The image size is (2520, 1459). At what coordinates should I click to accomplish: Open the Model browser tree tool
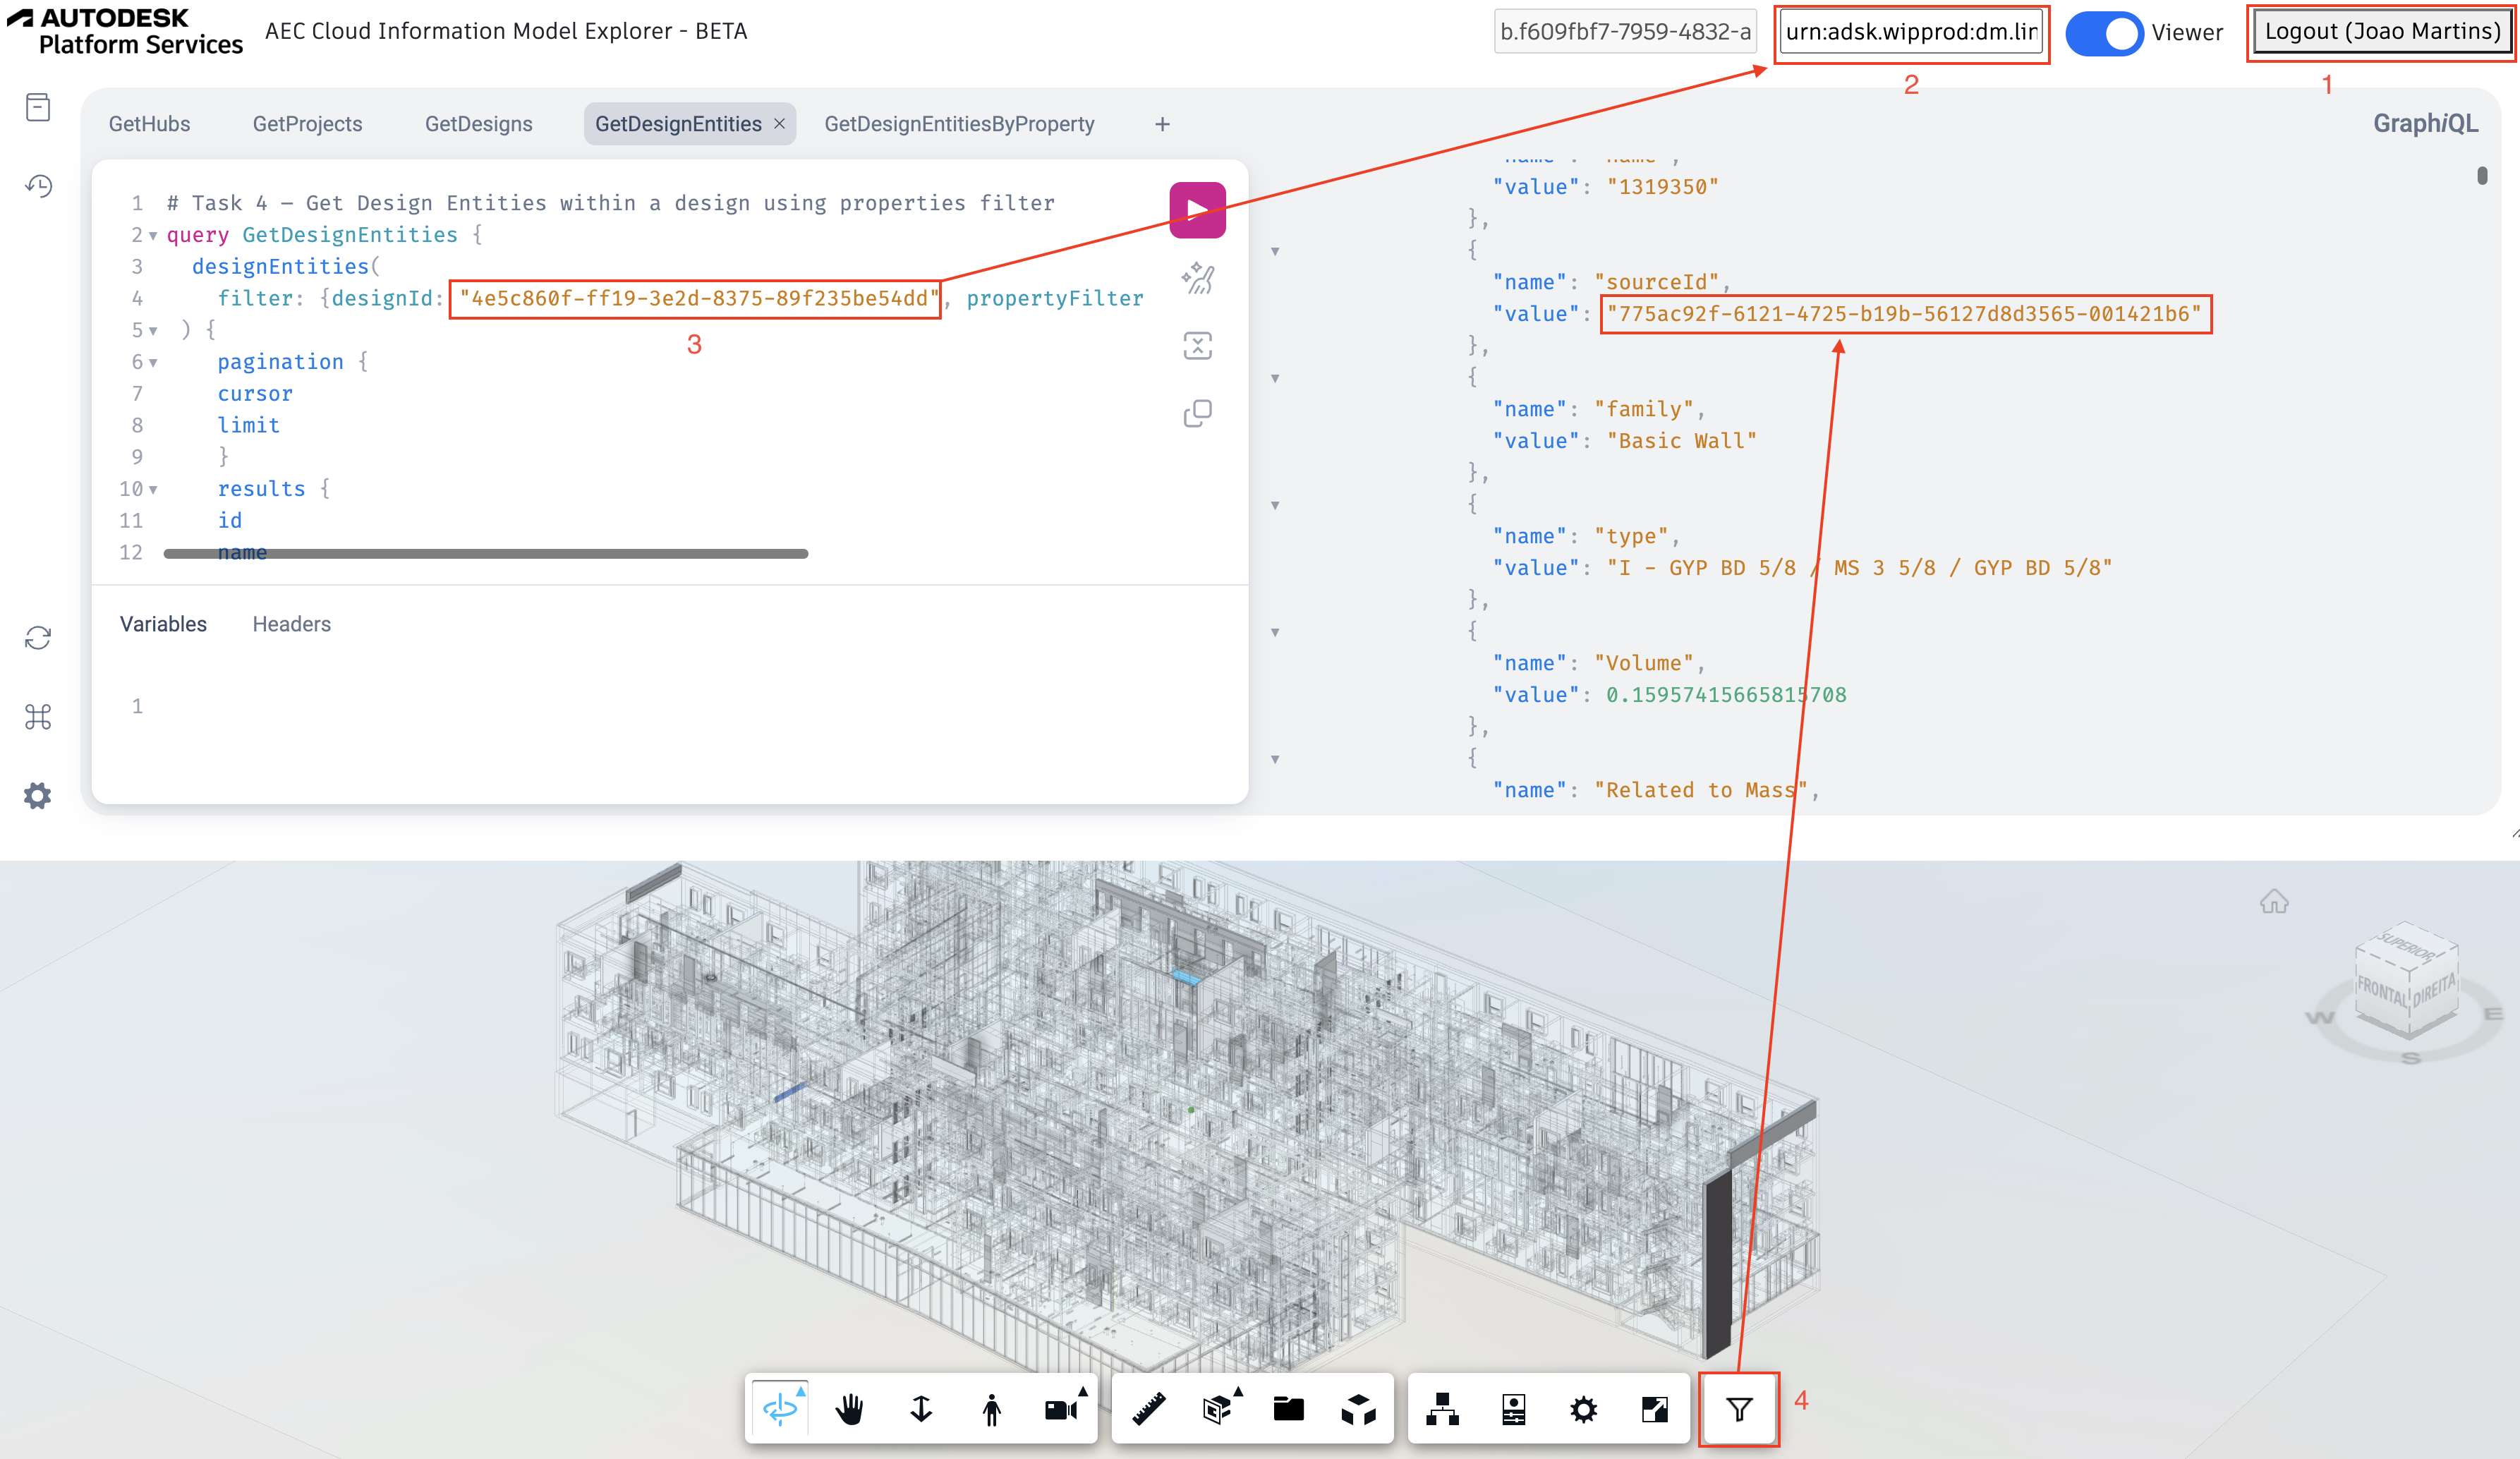click(x=1442, y=1409)
